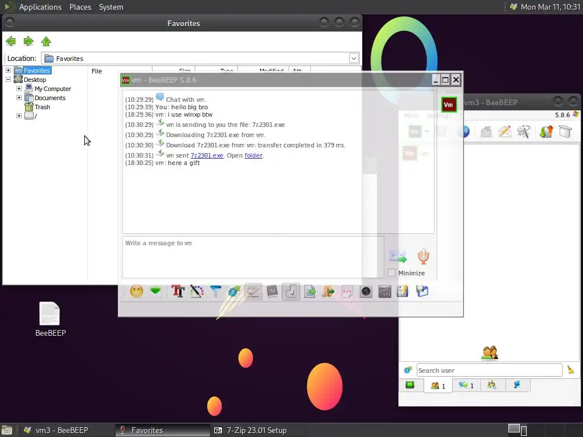The height and width of the screenshot is (437, 583).
Task: Click send file icon with green arrow
Action: [x=310, y=291]
